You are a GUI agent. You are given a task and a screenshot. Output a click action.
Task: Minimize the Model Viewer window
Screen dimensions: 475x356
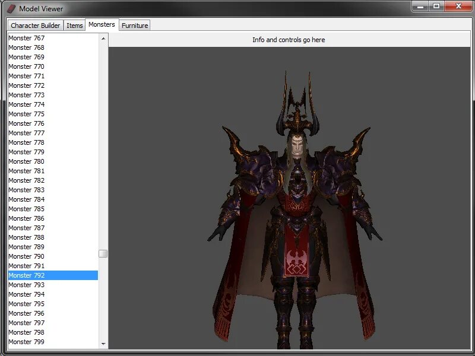click(x=420, y=7)
